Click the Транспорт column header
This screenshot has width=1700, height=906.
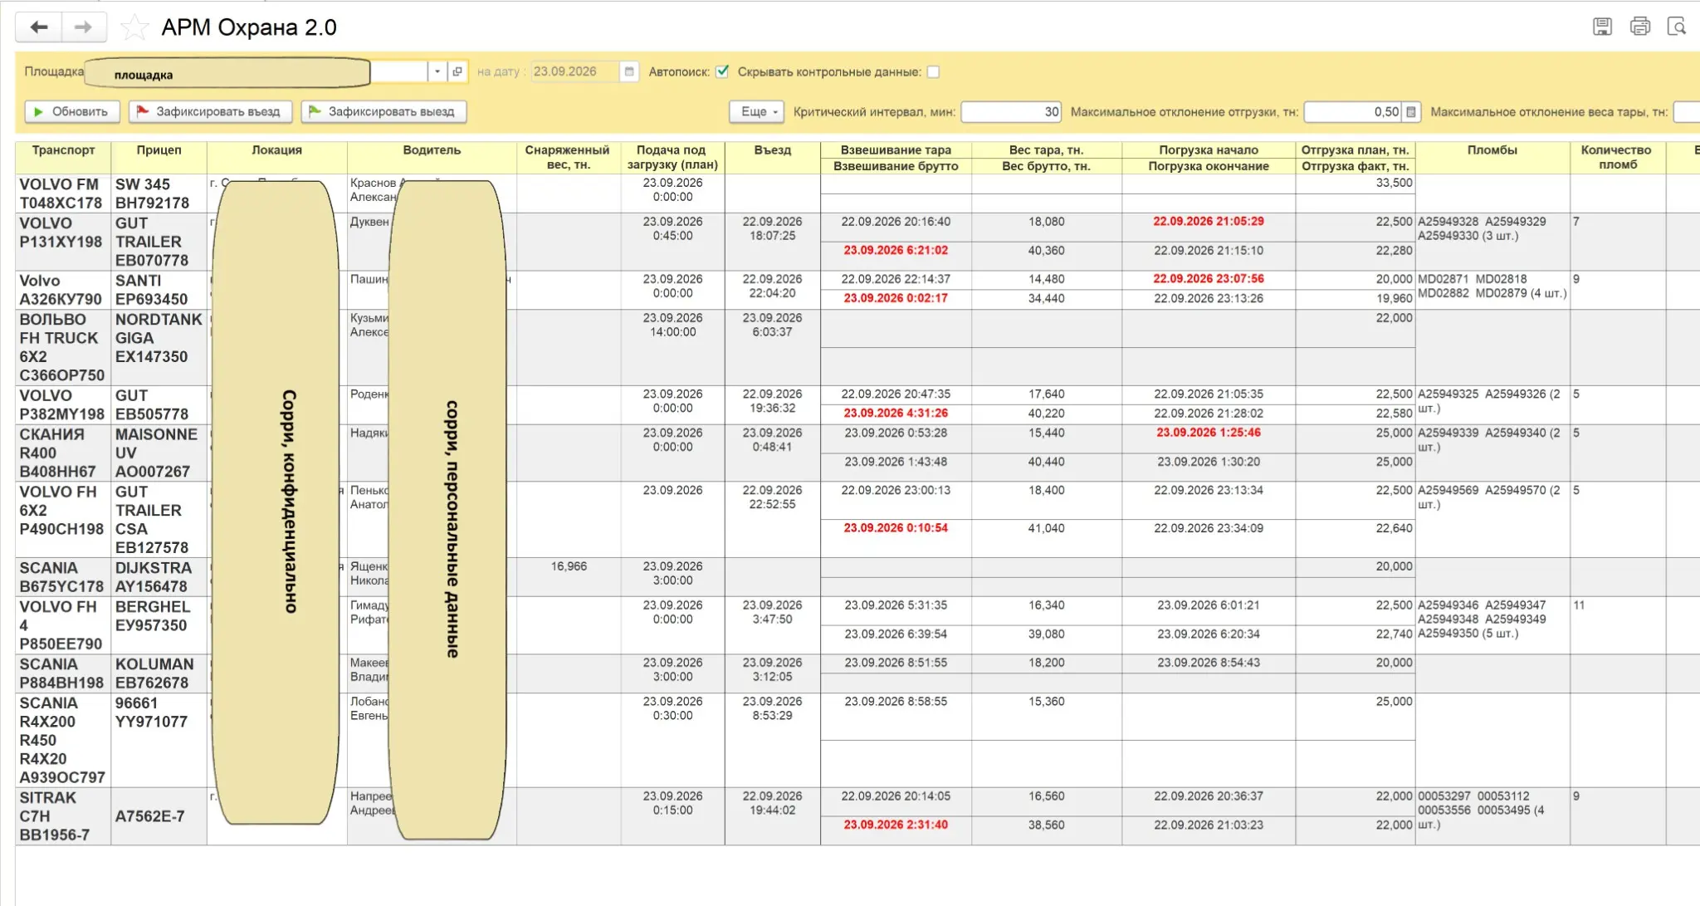63,158
